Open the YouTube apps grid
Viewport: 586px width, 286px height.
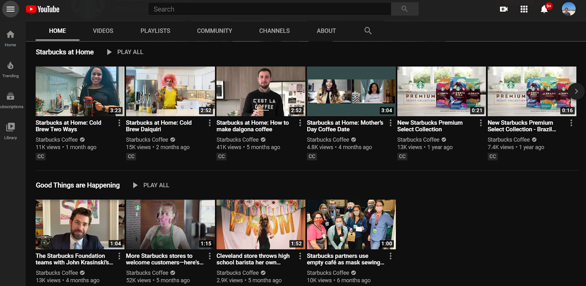tap(524, 9)
